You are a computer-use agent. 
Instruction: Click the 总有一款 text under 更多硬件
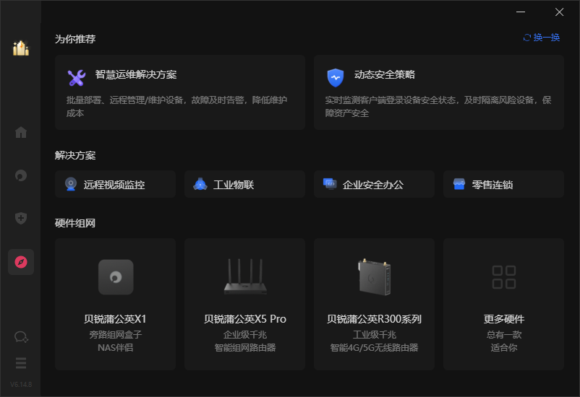pos(504,335)
